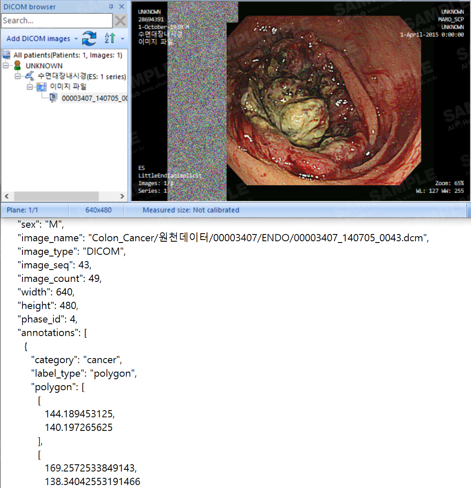Collapse the UNKNOWN patient node

pos(6,66)
